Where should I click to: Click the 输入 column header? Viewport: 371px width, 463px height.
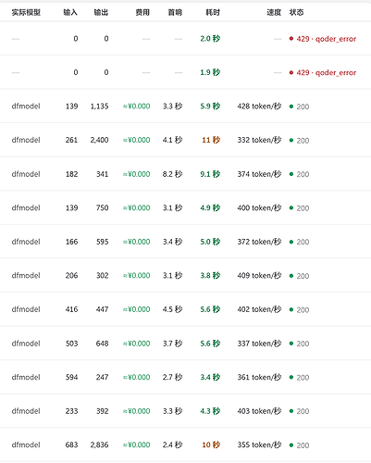[70, 12]
